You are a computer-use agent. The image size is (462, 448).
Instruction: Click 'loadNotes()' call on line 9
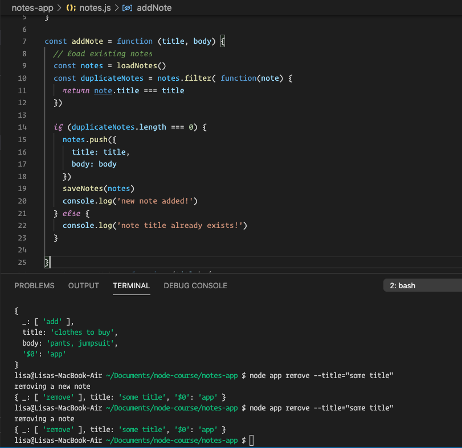141,65
